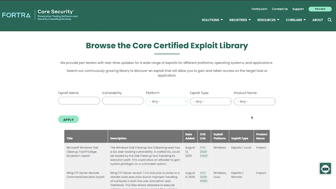Open the Product Name dropdown
Viewport: 336px width, 189px height.
point(255,101)
